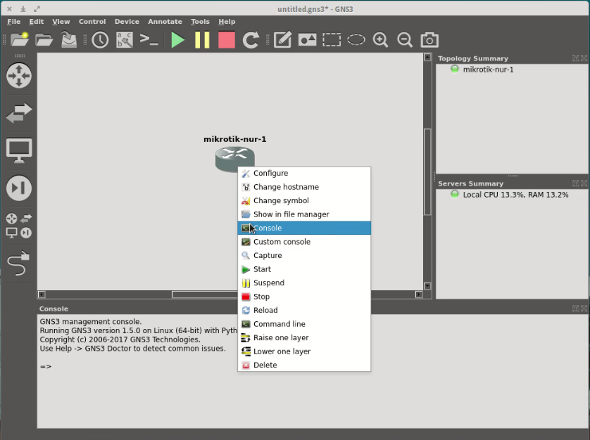Browse switches in the device sidebar
590x440 pixels.
coord(19,112)
